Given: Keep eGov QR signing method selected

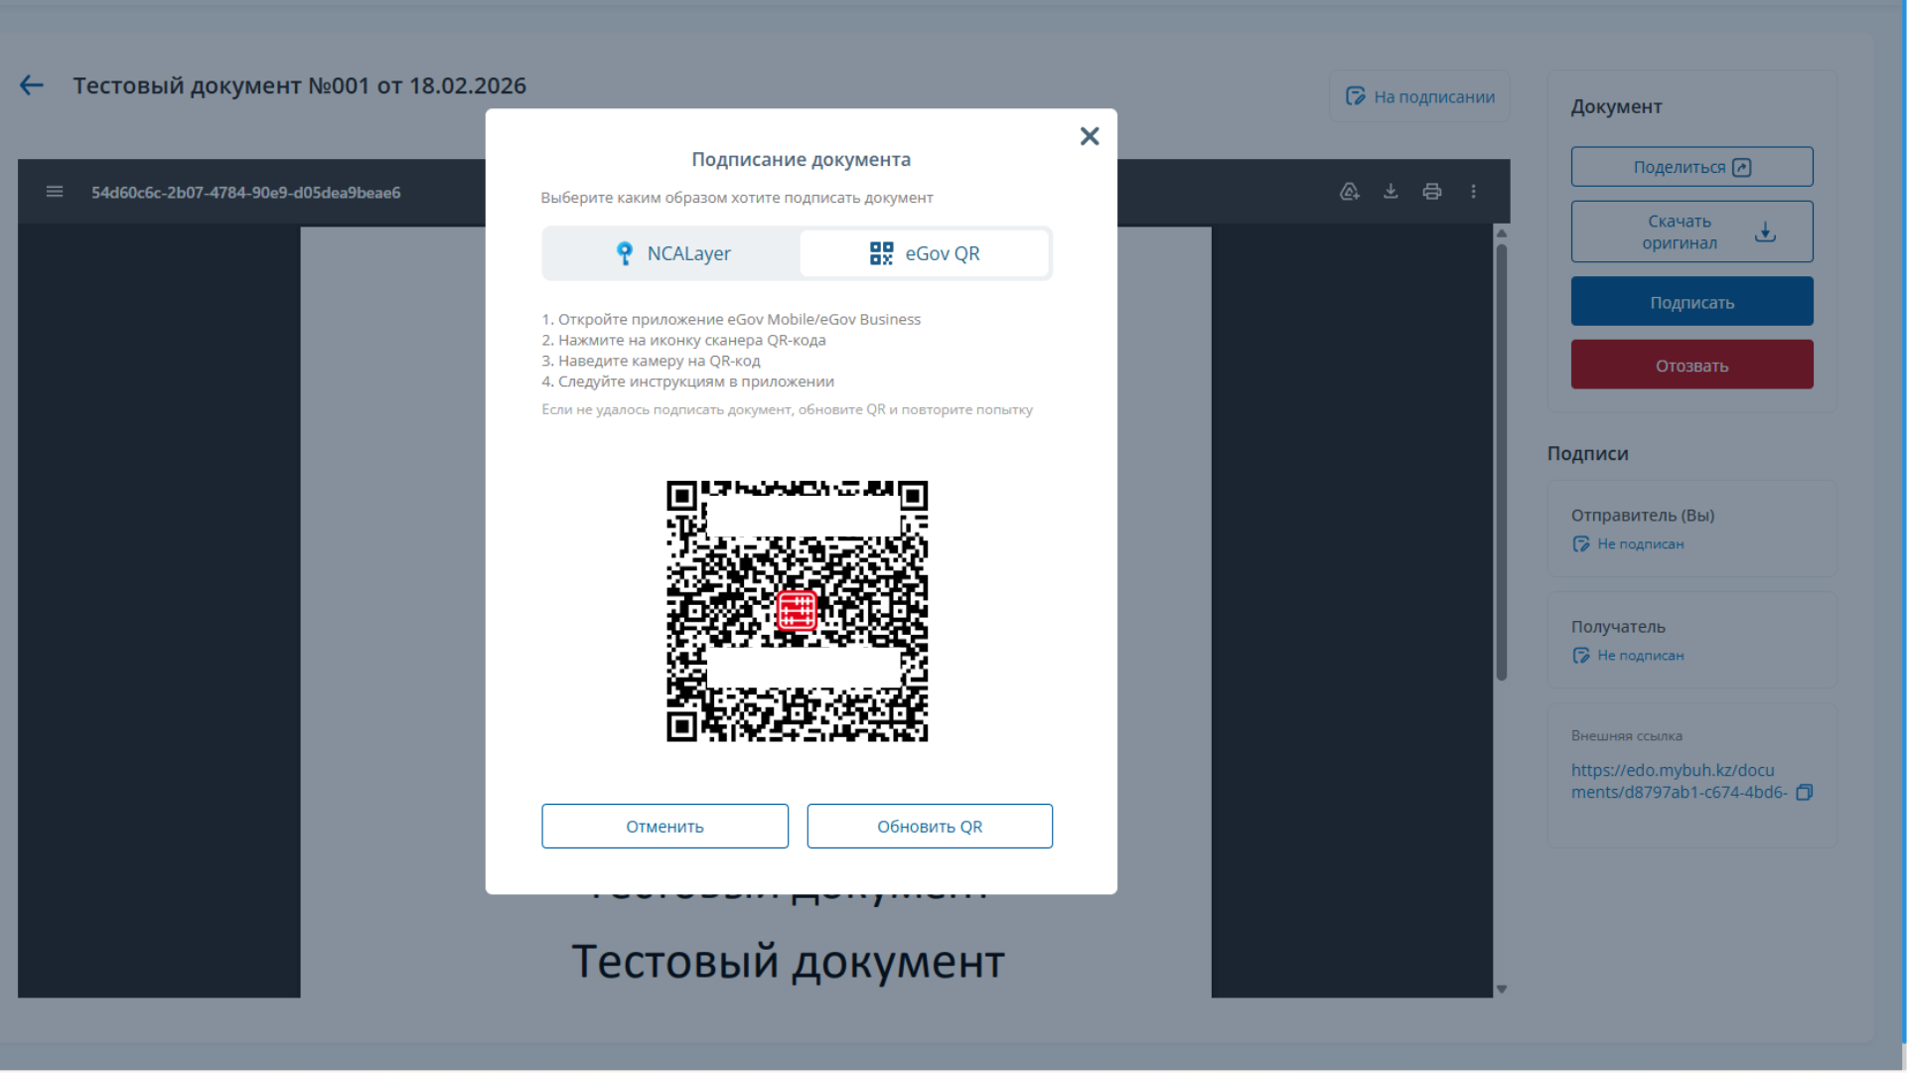Looking at the screenshot, I should pos(925,253).
